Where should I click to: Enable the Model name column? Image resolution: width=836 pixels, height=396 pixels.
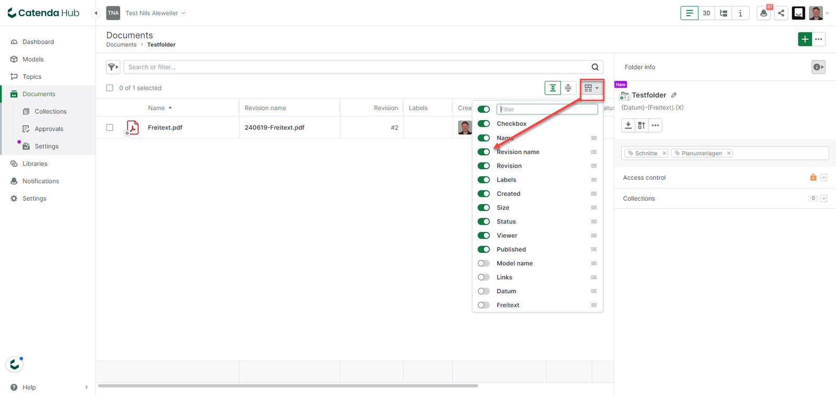tap(484, 263)
